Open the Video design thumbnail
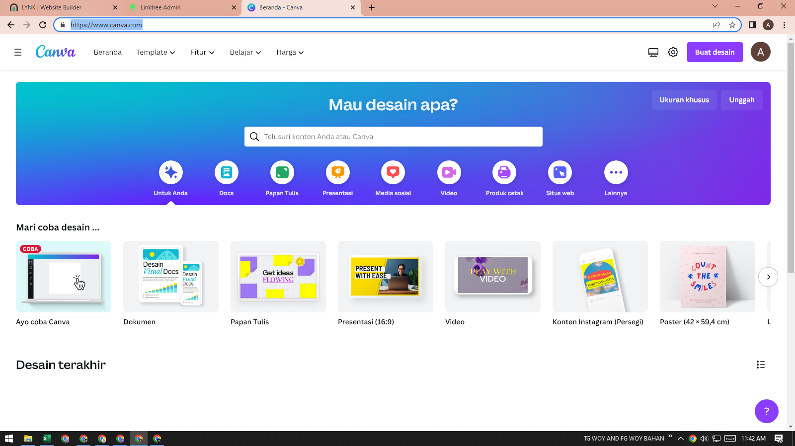This screenshot has height=446, width=795. (493, 277)
